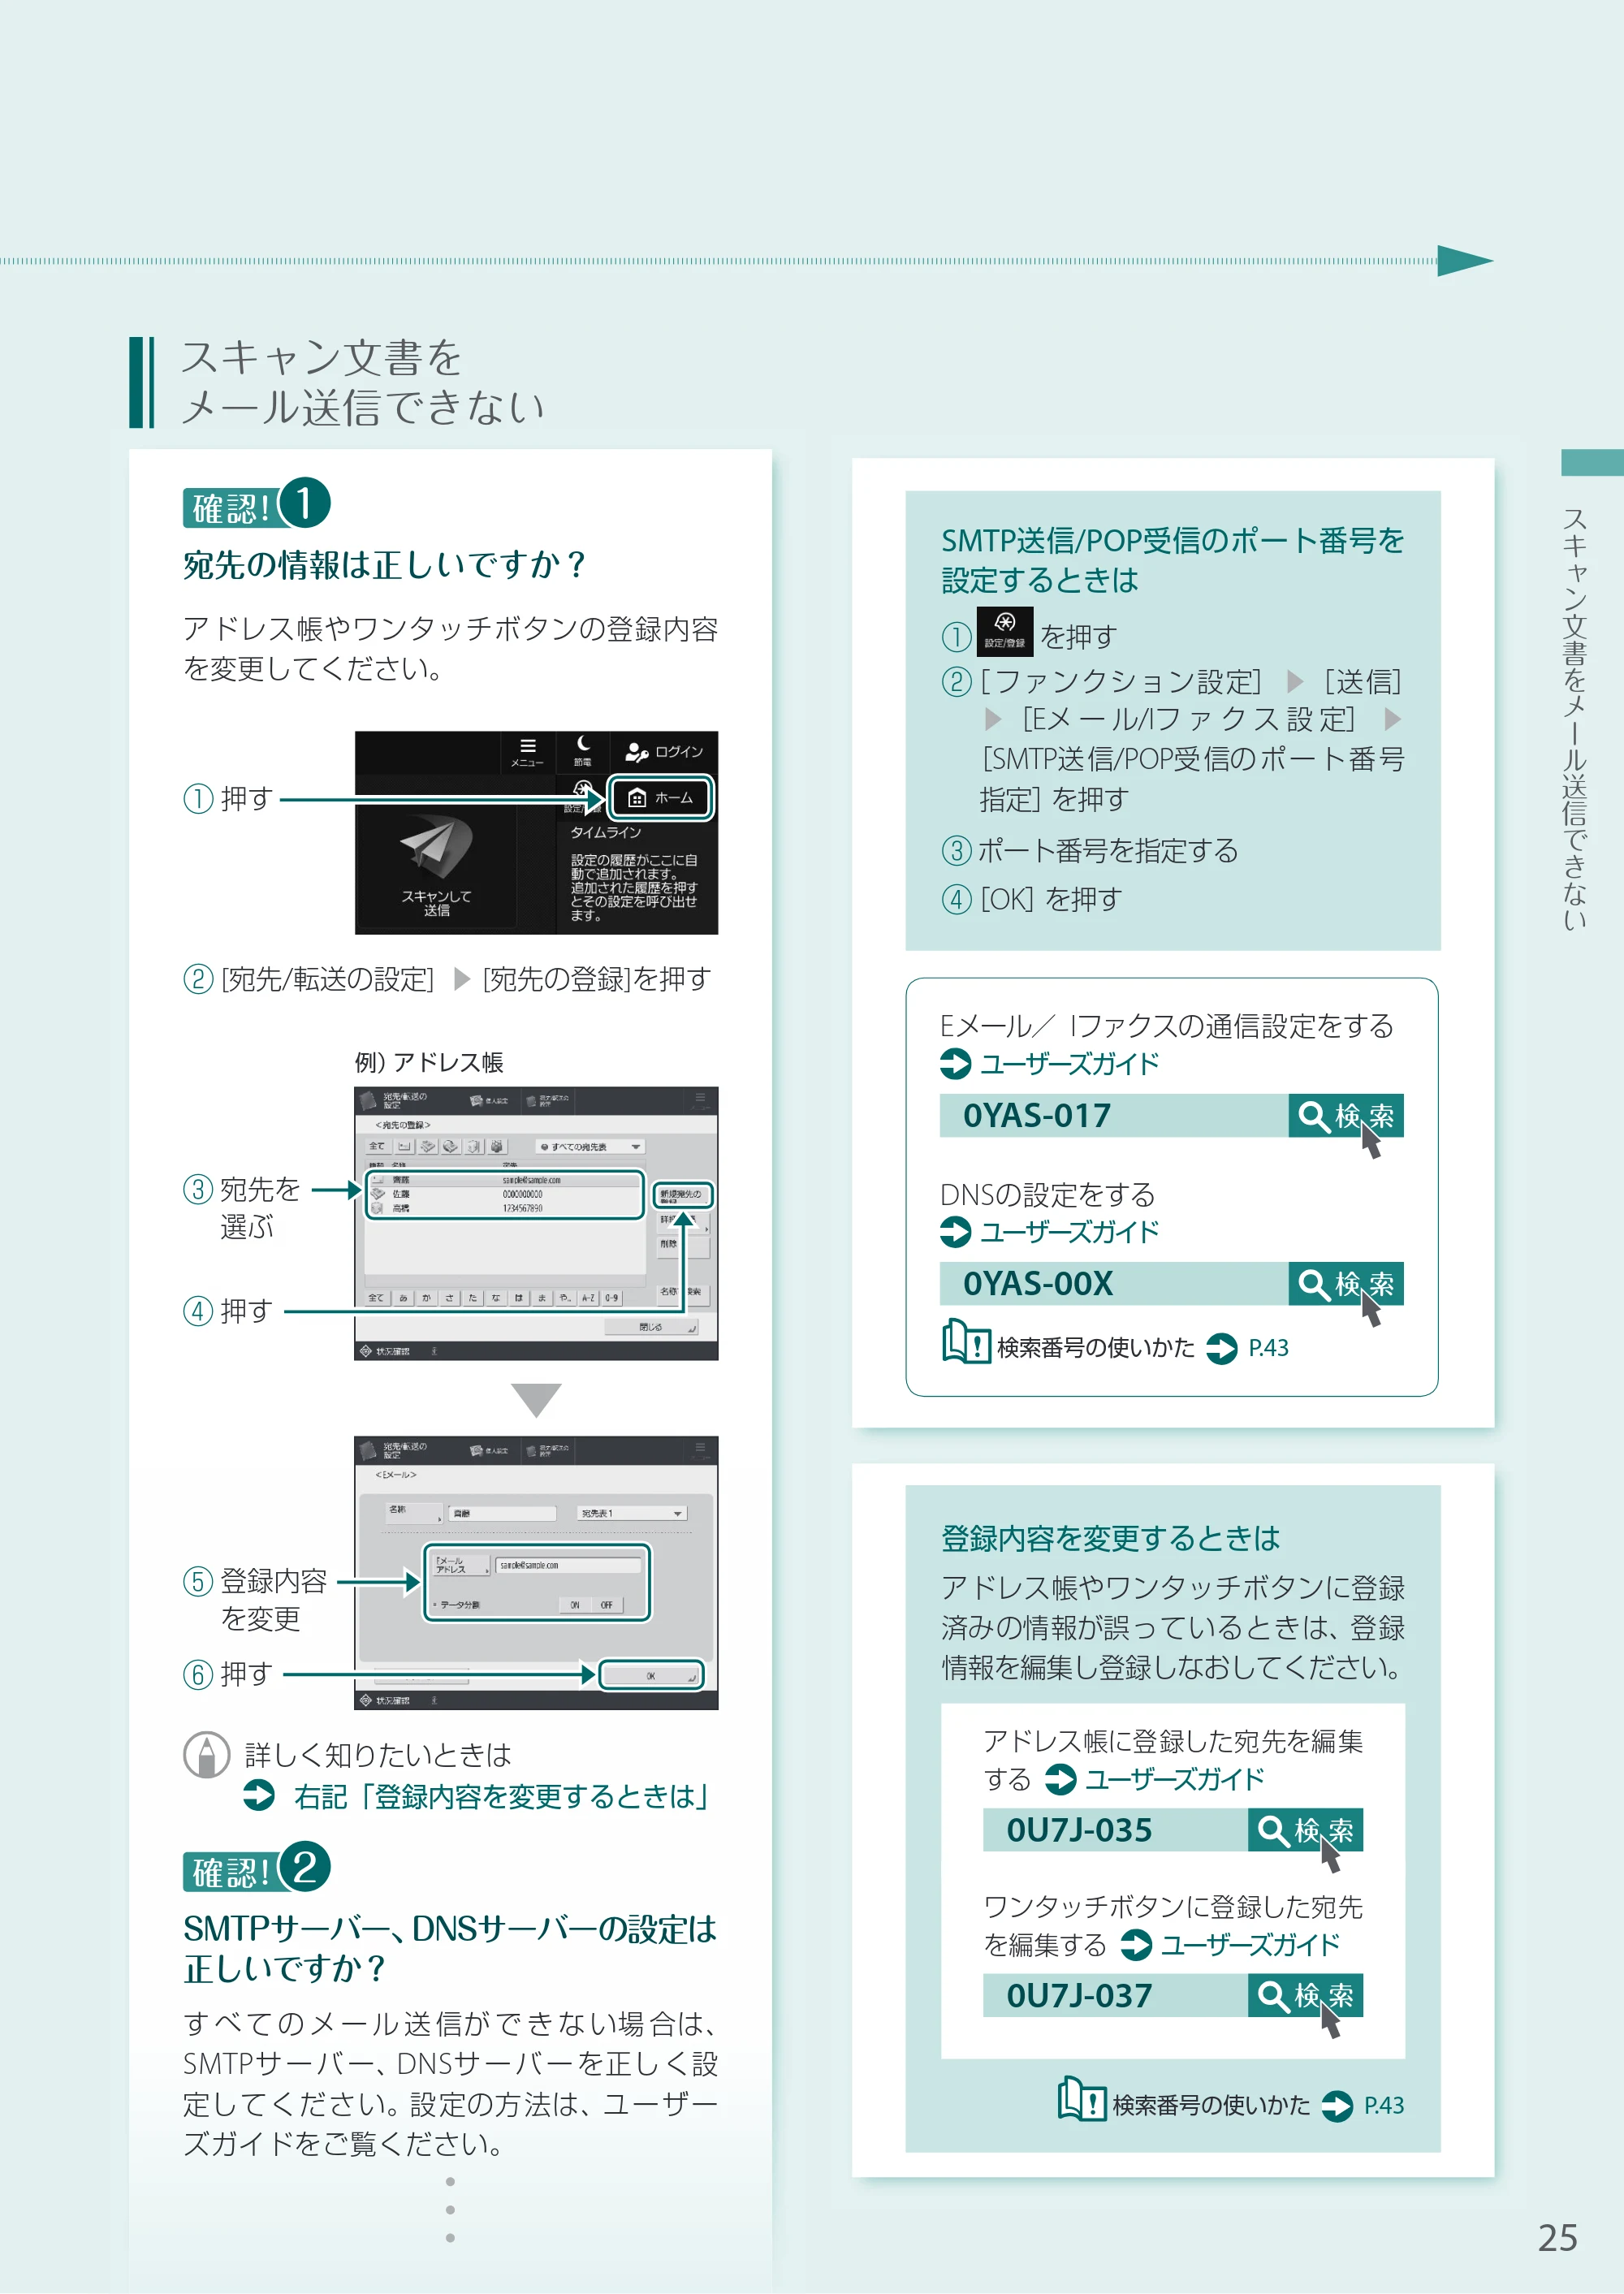The height and width of the screenshot is (2294, 1624).
Task: Open the 宛先表1 dropdown
Action: pyautogui.click(x=632, y=1514)
